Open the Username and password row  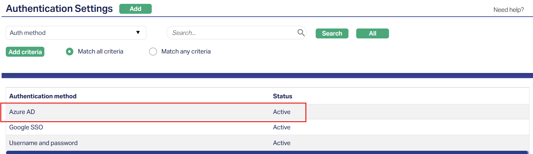(43, 143)
